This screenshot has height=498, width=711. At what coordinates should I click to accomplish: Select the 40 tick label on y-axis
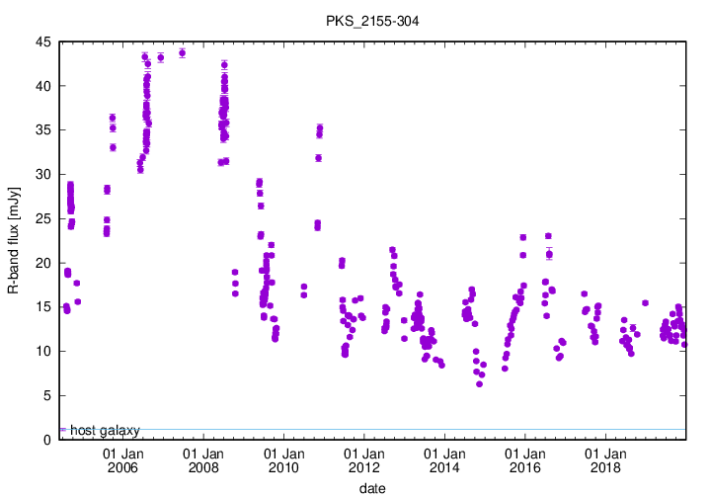click(x=43, y=86)
